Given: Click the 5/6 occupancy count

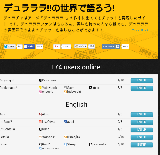Looking at the screenshot, I should 120,88.
